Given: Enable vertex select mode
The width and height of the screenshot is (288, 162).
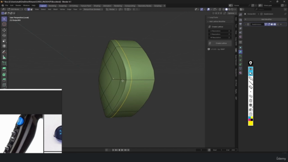Looking at the screenshot, I should [26, 9].
